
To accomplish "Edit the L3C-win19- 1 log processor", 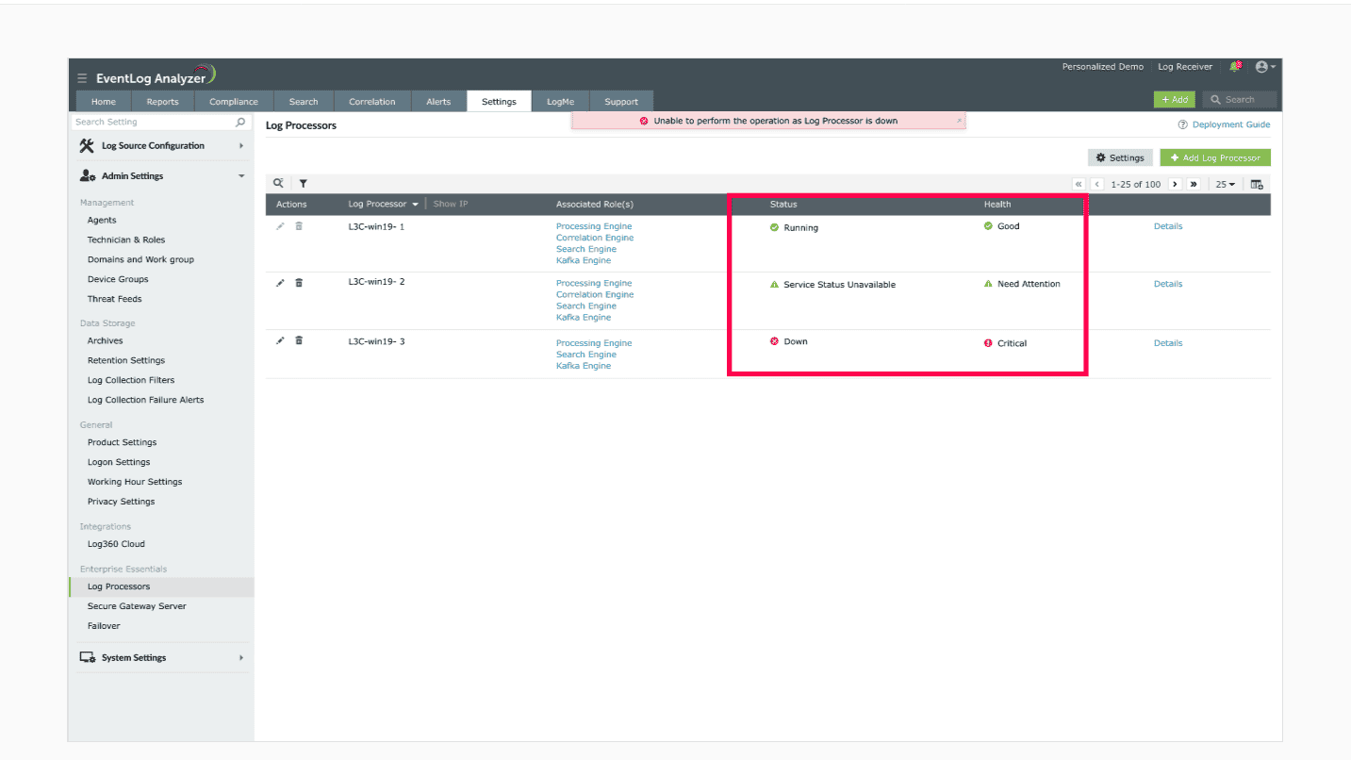I will point(280,226).
